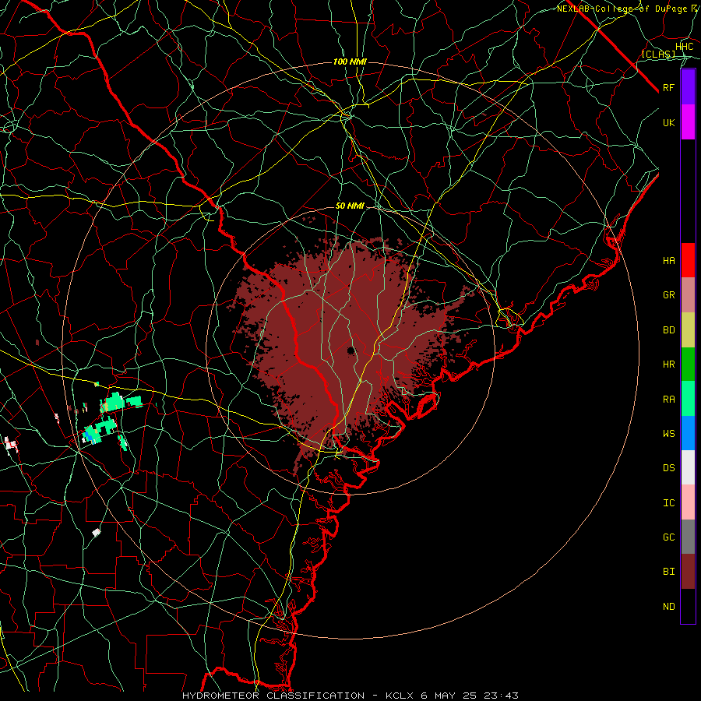The image size is (701, 701).
Task: Click the IC legend label
Action: coord(668,502)
